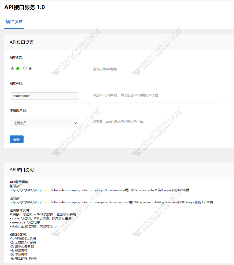Click error code -4 登录失败
This screenshot has width=234, height=265.
click(18, 251)
